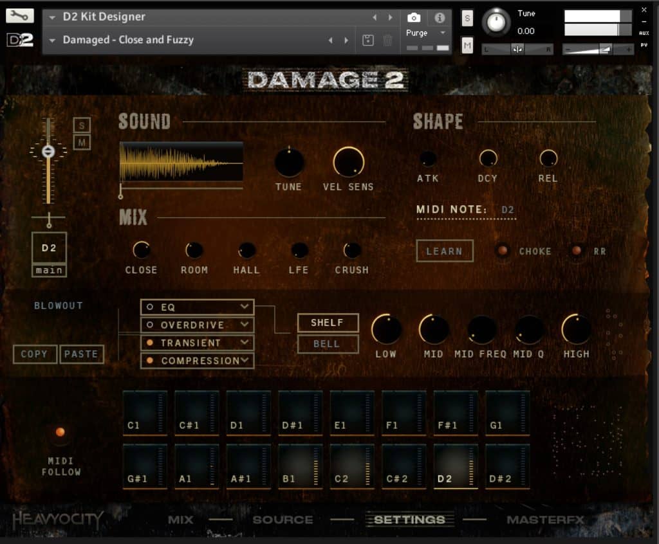
Task: Open the Damaged - Close and Fuzzy snapshot dropdown
Action: pos(52,41)
